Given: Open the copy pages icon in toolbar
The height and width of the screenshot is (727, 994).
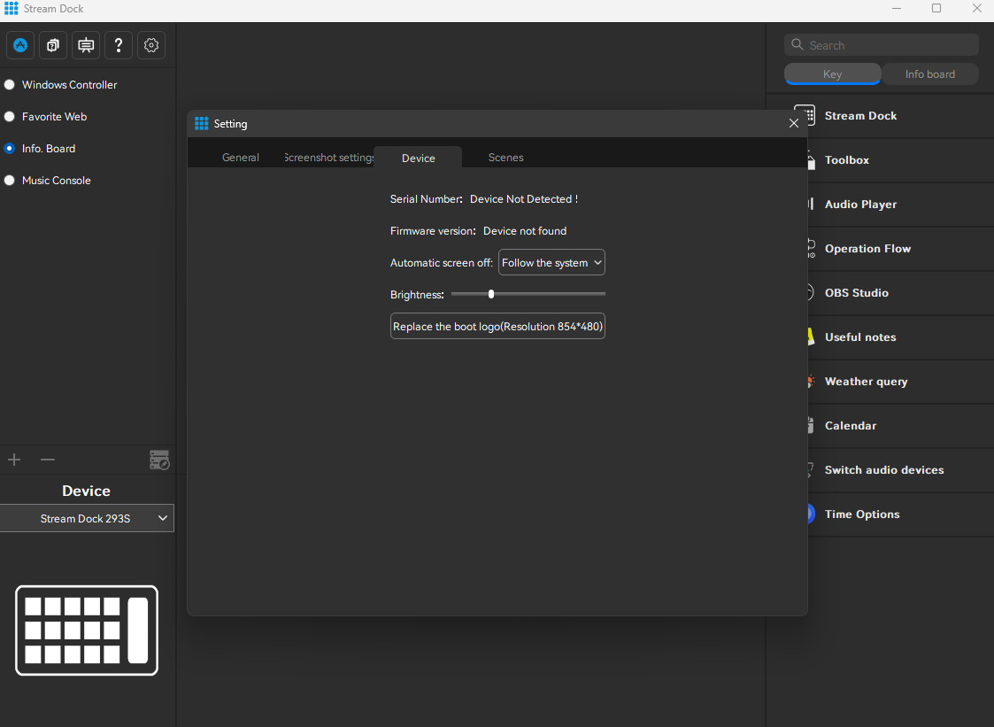Looking at the screenshot, I should point(53,45).
